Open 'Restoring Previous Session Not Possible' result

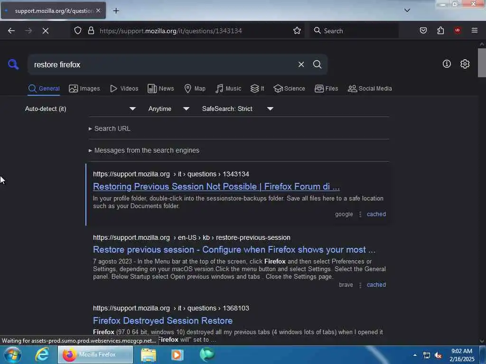click(216, 187)
